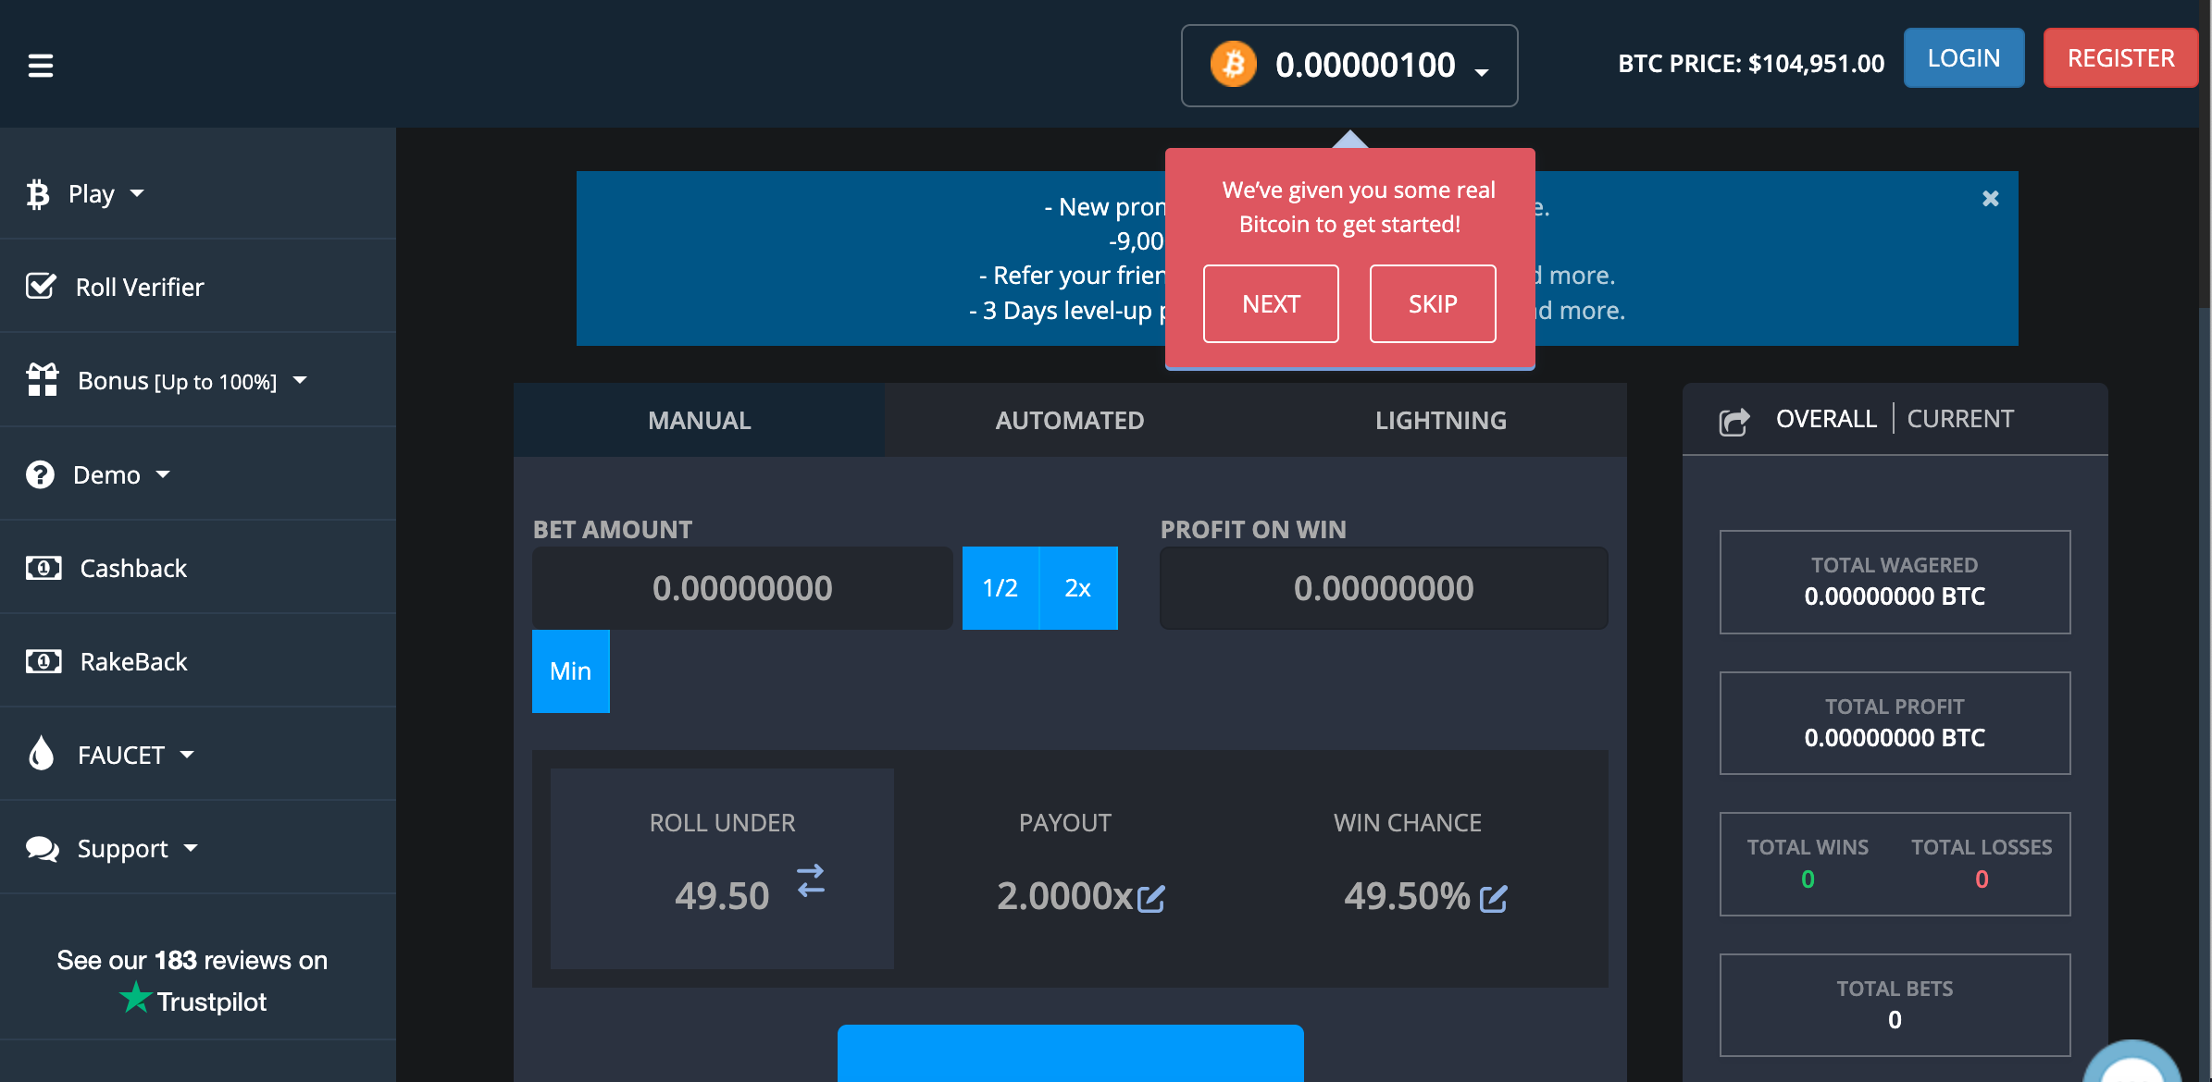Click the Bitcoin coin icon in balance box
Viewport: 2212px width, 1082px height.
1234,65
